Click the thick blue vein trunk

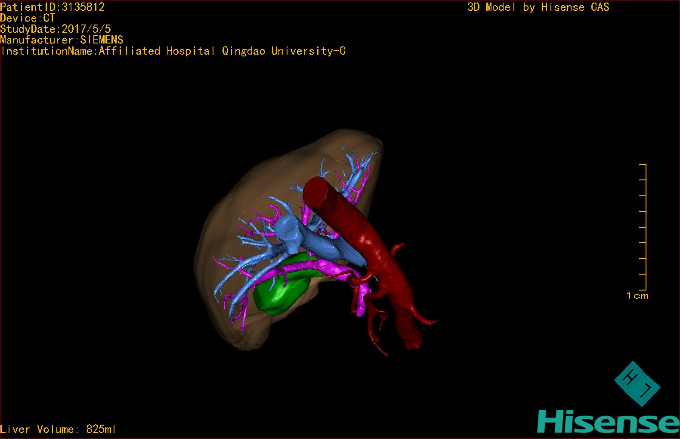327,246
